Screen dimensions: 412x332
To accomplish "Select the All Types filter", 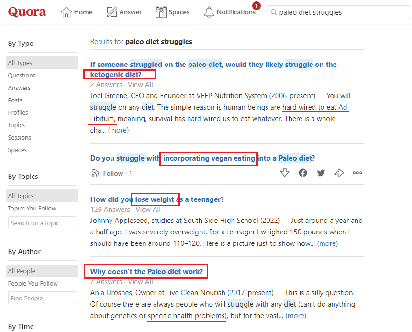I will (42, 63).
